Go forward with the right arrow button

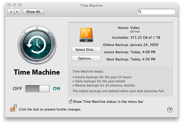point(17,12)
